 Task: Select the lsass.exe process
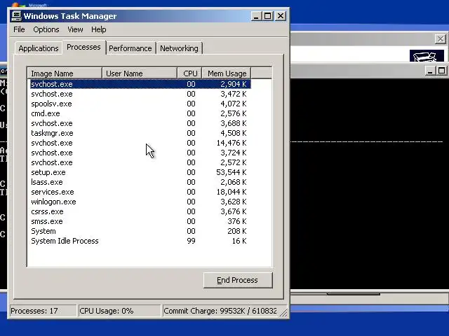[x=140, y=182]
